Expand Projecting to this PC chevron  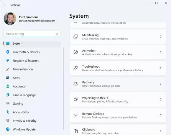point(161,99)
